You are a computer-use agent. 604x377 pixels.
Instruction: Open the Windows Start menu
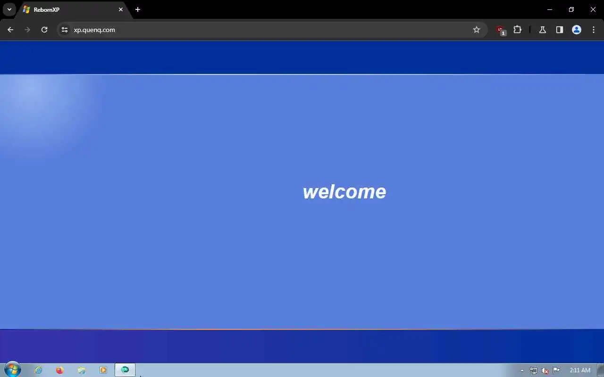(x=12, y=370)
